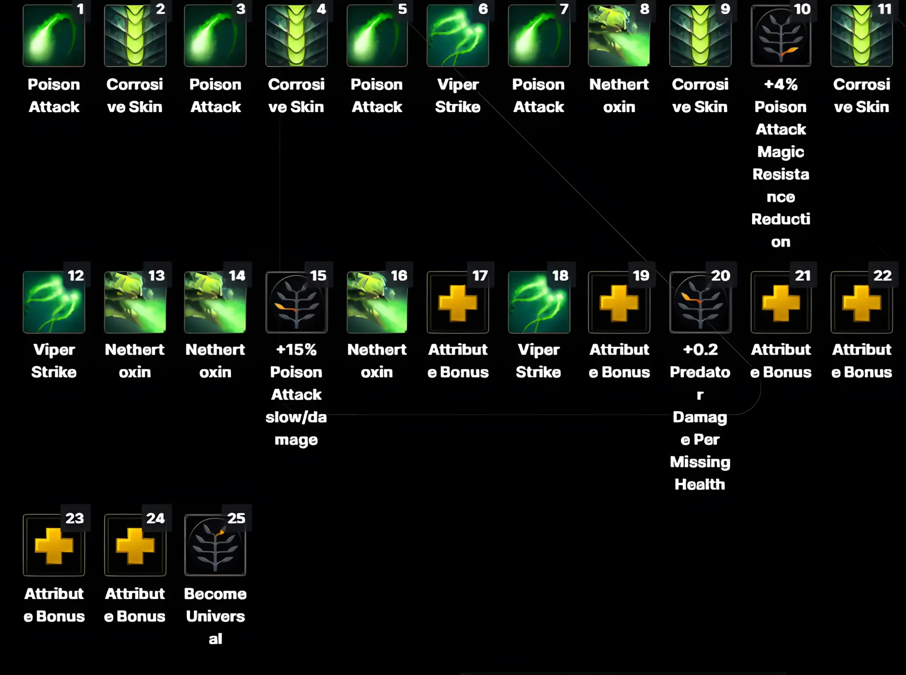
Task: Click the level 21 Attribute Bonus icon
Action: 781,302
